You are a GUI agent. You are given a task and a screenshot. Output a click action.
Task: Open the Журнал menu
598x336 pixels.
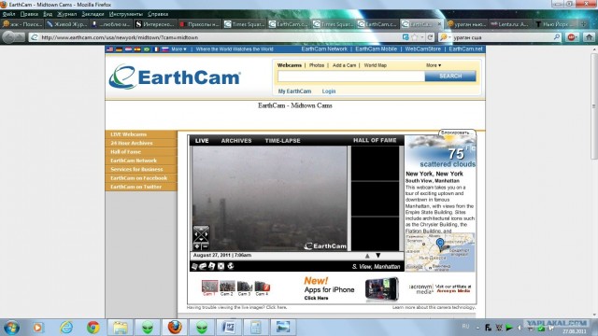tap(66, 14)
